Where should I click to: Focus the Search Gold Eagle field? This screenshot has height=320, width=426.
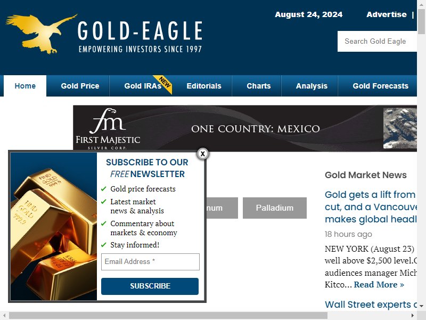point(377,41)
